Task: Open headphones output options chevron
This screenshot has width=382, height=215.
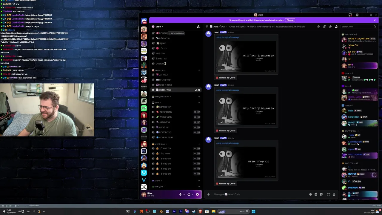Action: (193, 194)
